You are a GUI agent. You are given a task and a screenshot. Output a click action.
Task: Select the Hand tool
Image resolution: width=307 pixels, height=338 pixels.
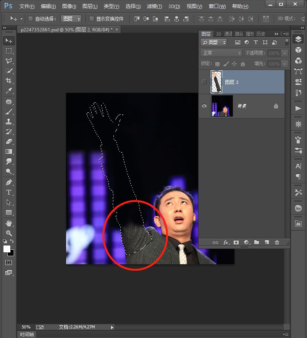[x=9, y=223]
